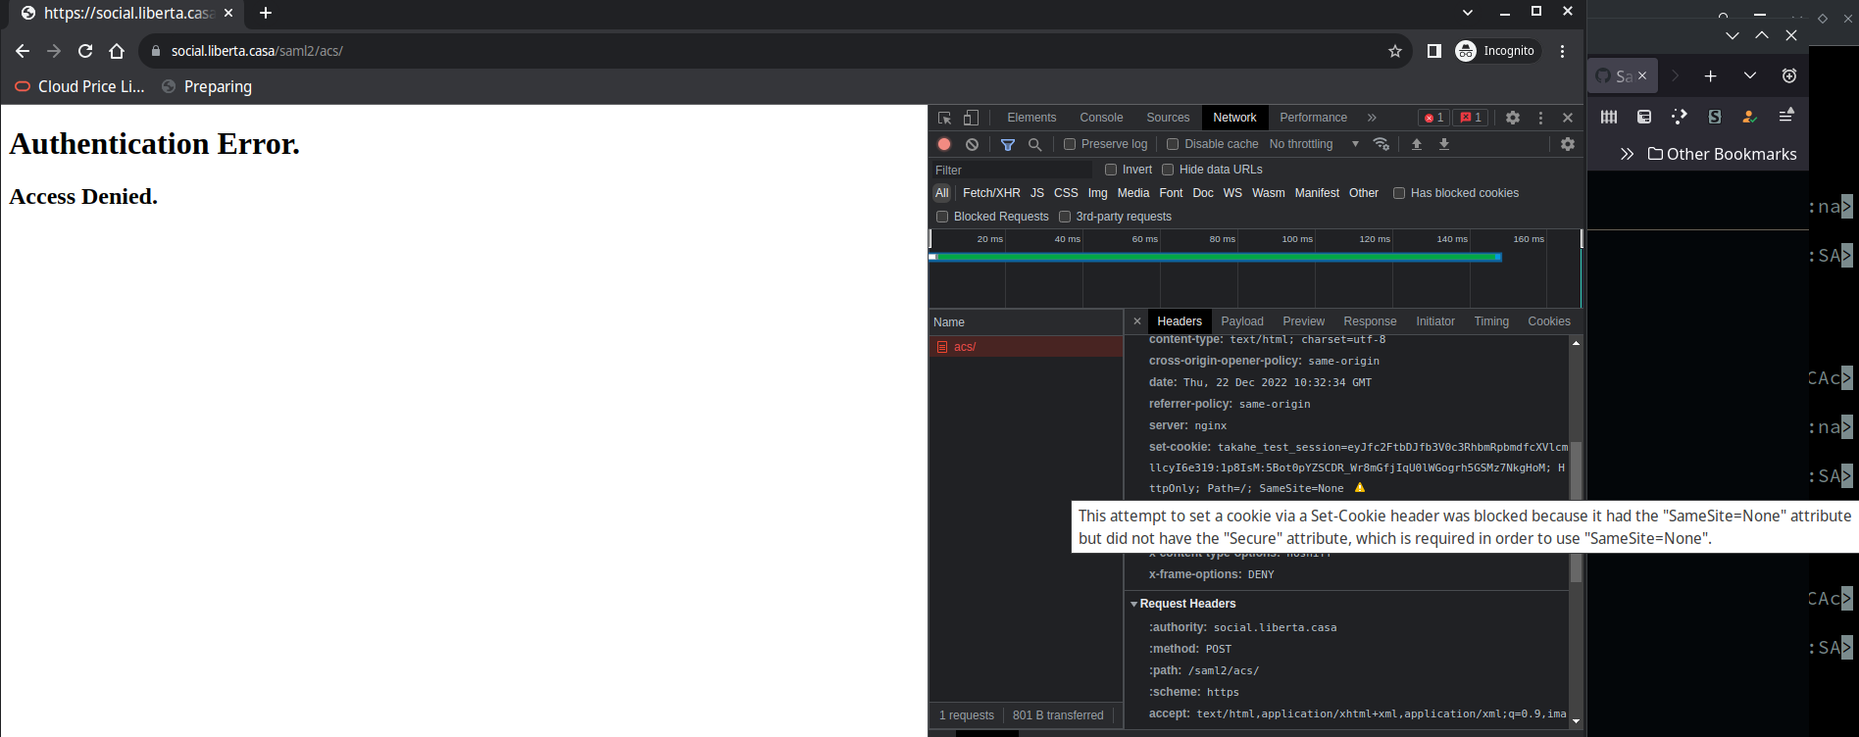
Task: Open DevTools settings gear
Action: coord(1513,118)
